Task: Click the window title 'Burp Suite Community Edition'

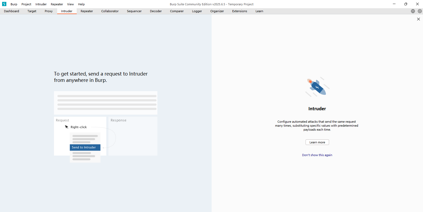Action: [211, 4]
